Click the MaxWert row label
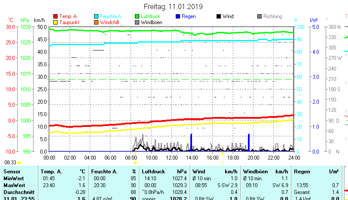 tap(14, 185)
